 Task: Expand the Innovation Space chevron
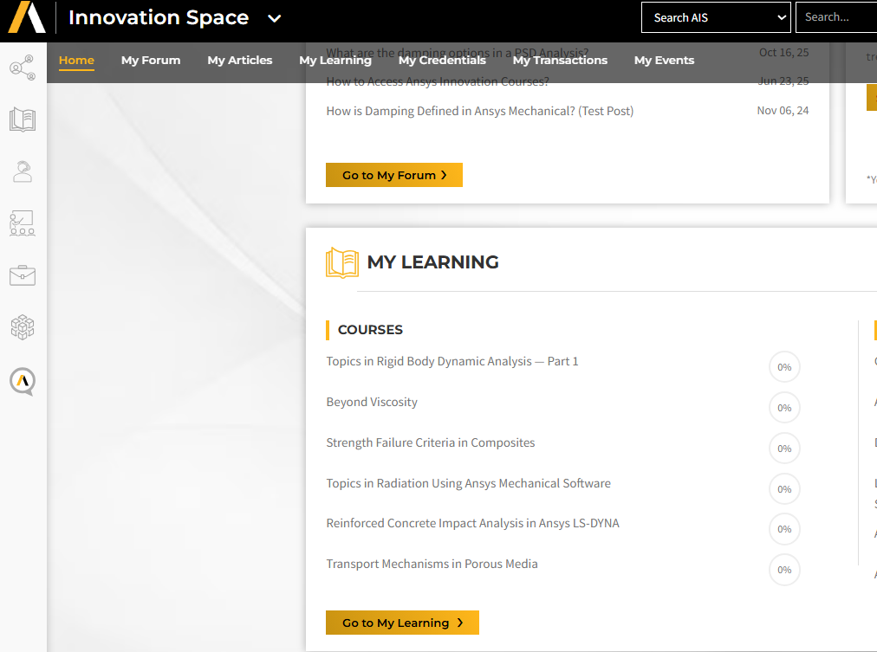click(274, 18)
